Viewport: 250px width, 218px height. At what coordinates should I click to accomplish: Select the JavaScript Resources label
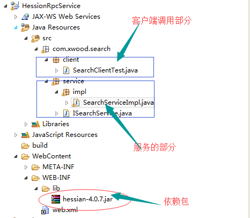[65, 135]
